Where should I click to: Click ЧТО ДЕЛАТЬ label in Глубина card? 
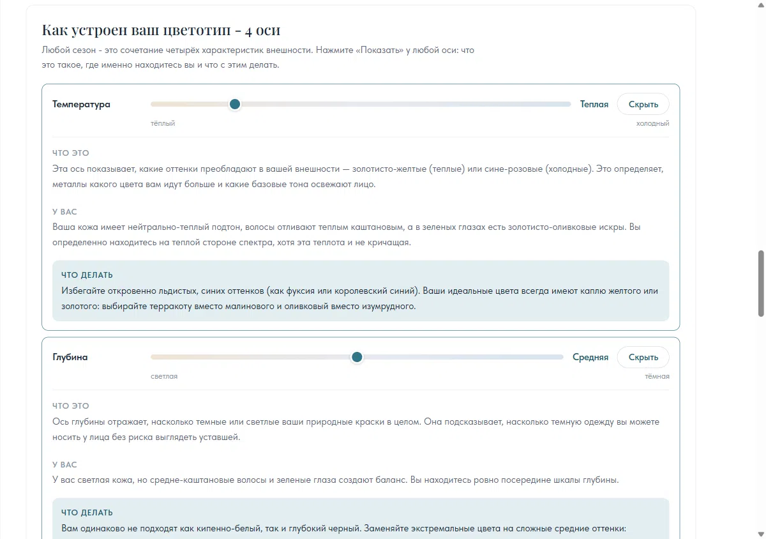tap(87, 513)
